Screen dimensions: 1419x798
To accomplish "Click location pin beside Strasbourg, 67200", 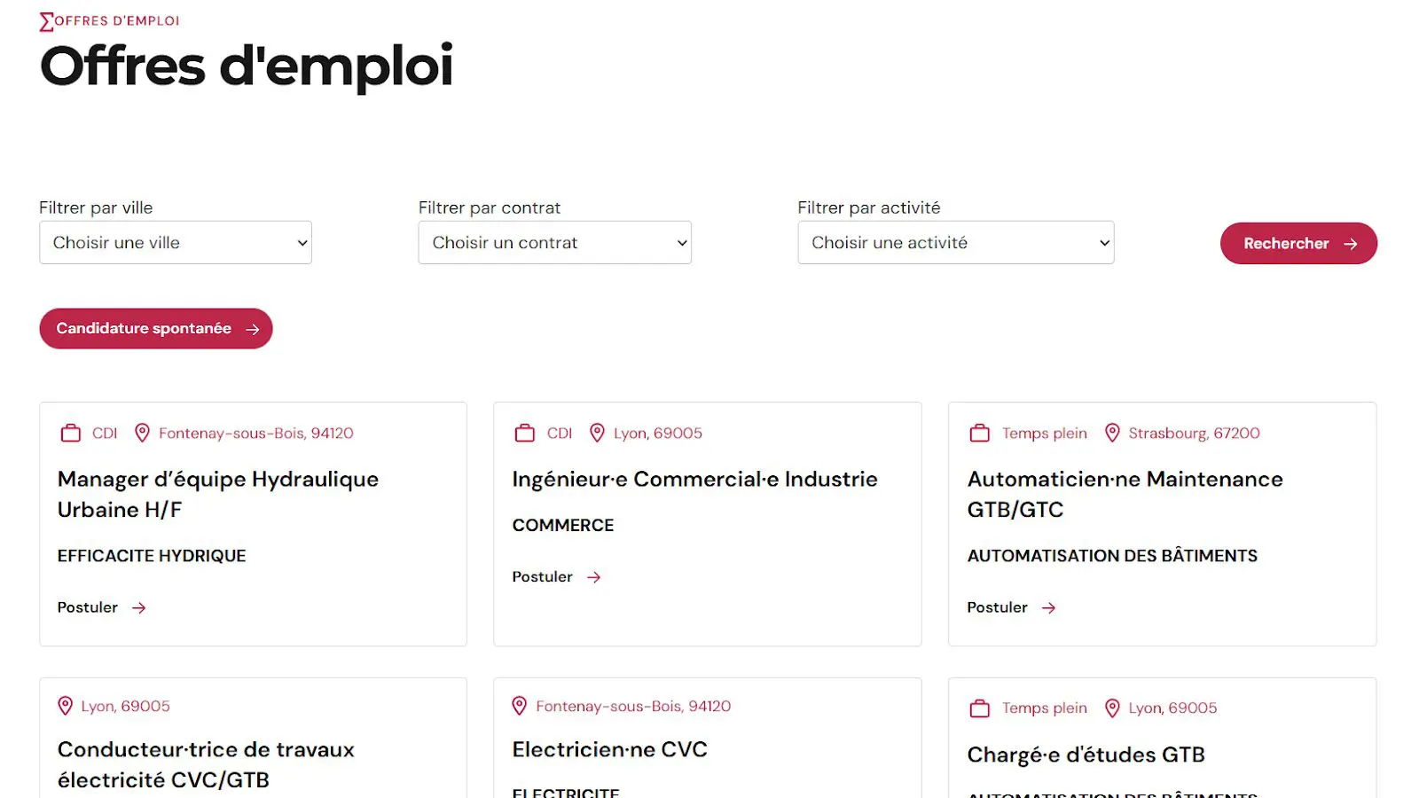I will pos(1112,433).
